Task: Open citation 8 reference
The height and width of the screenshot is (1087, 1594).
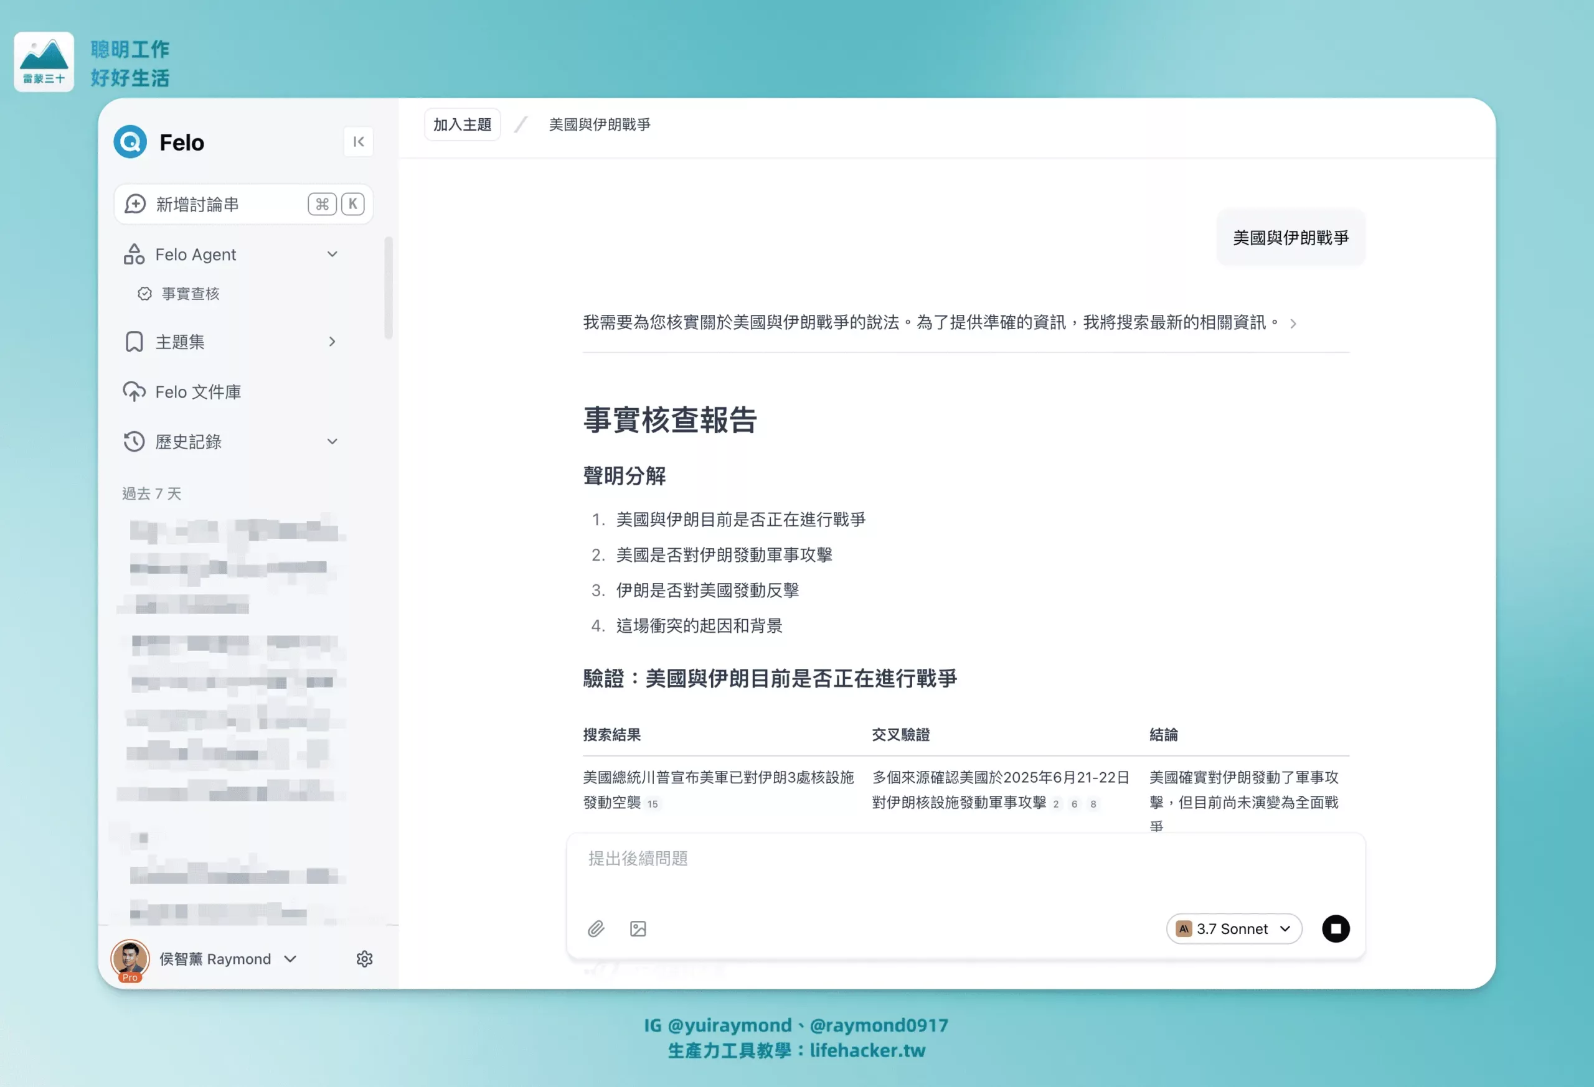Action: click(1093, 804)
